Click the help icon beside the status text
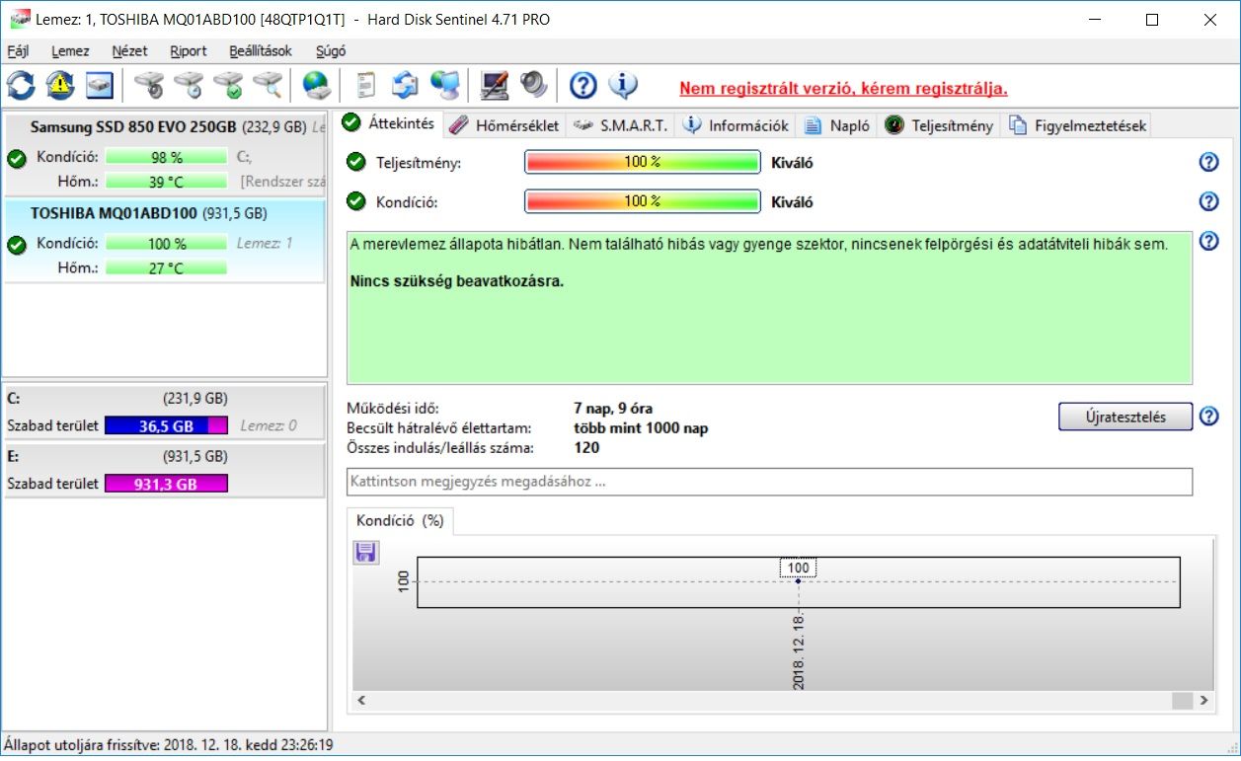The height and width of the screenshot is (761, 1241). [x=1208, y=242]
